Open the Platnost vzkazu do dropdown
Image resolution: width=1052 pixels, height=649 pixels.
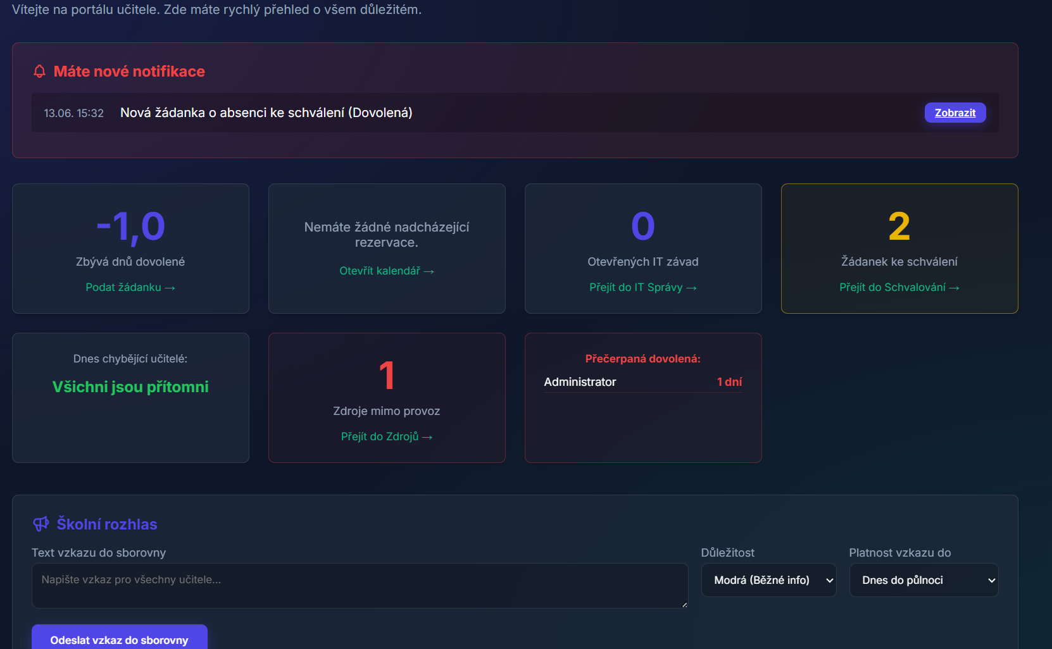(x=924, y=580)
